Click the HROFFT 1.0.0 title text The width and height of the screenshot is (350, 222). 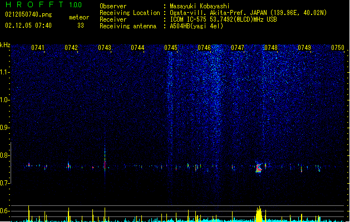43,4
